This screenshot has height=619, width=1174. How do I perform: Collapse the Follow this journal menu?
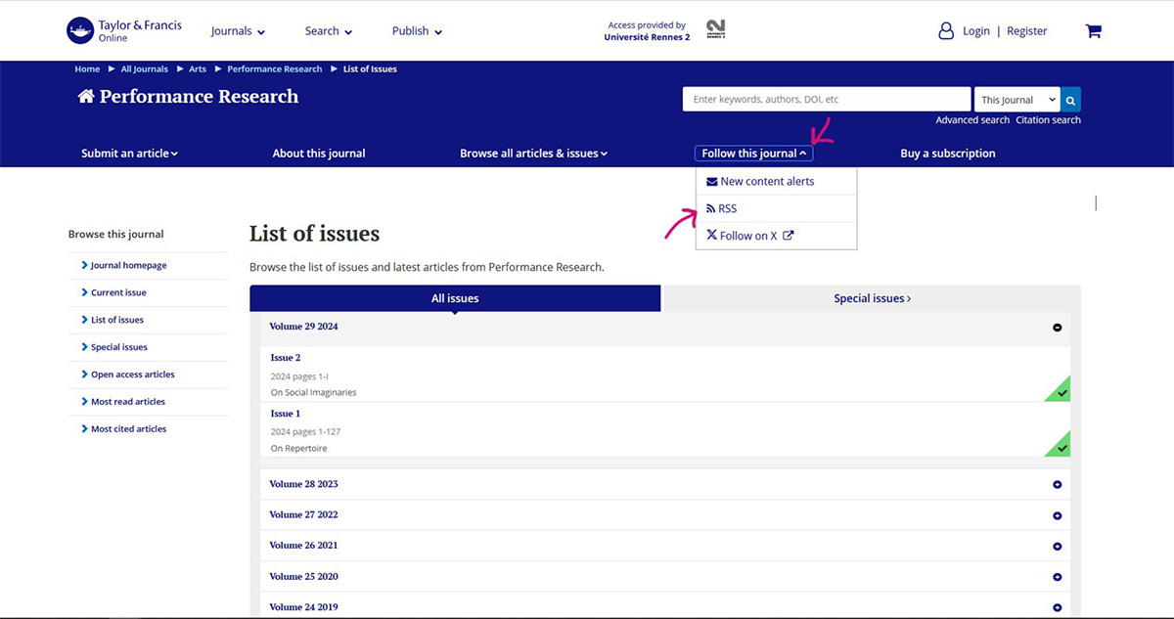(x=753, y=154)
